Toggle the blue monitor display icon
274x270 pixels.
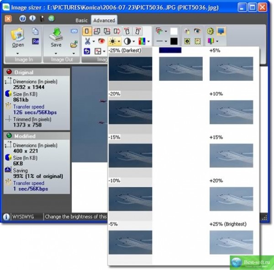221,32
